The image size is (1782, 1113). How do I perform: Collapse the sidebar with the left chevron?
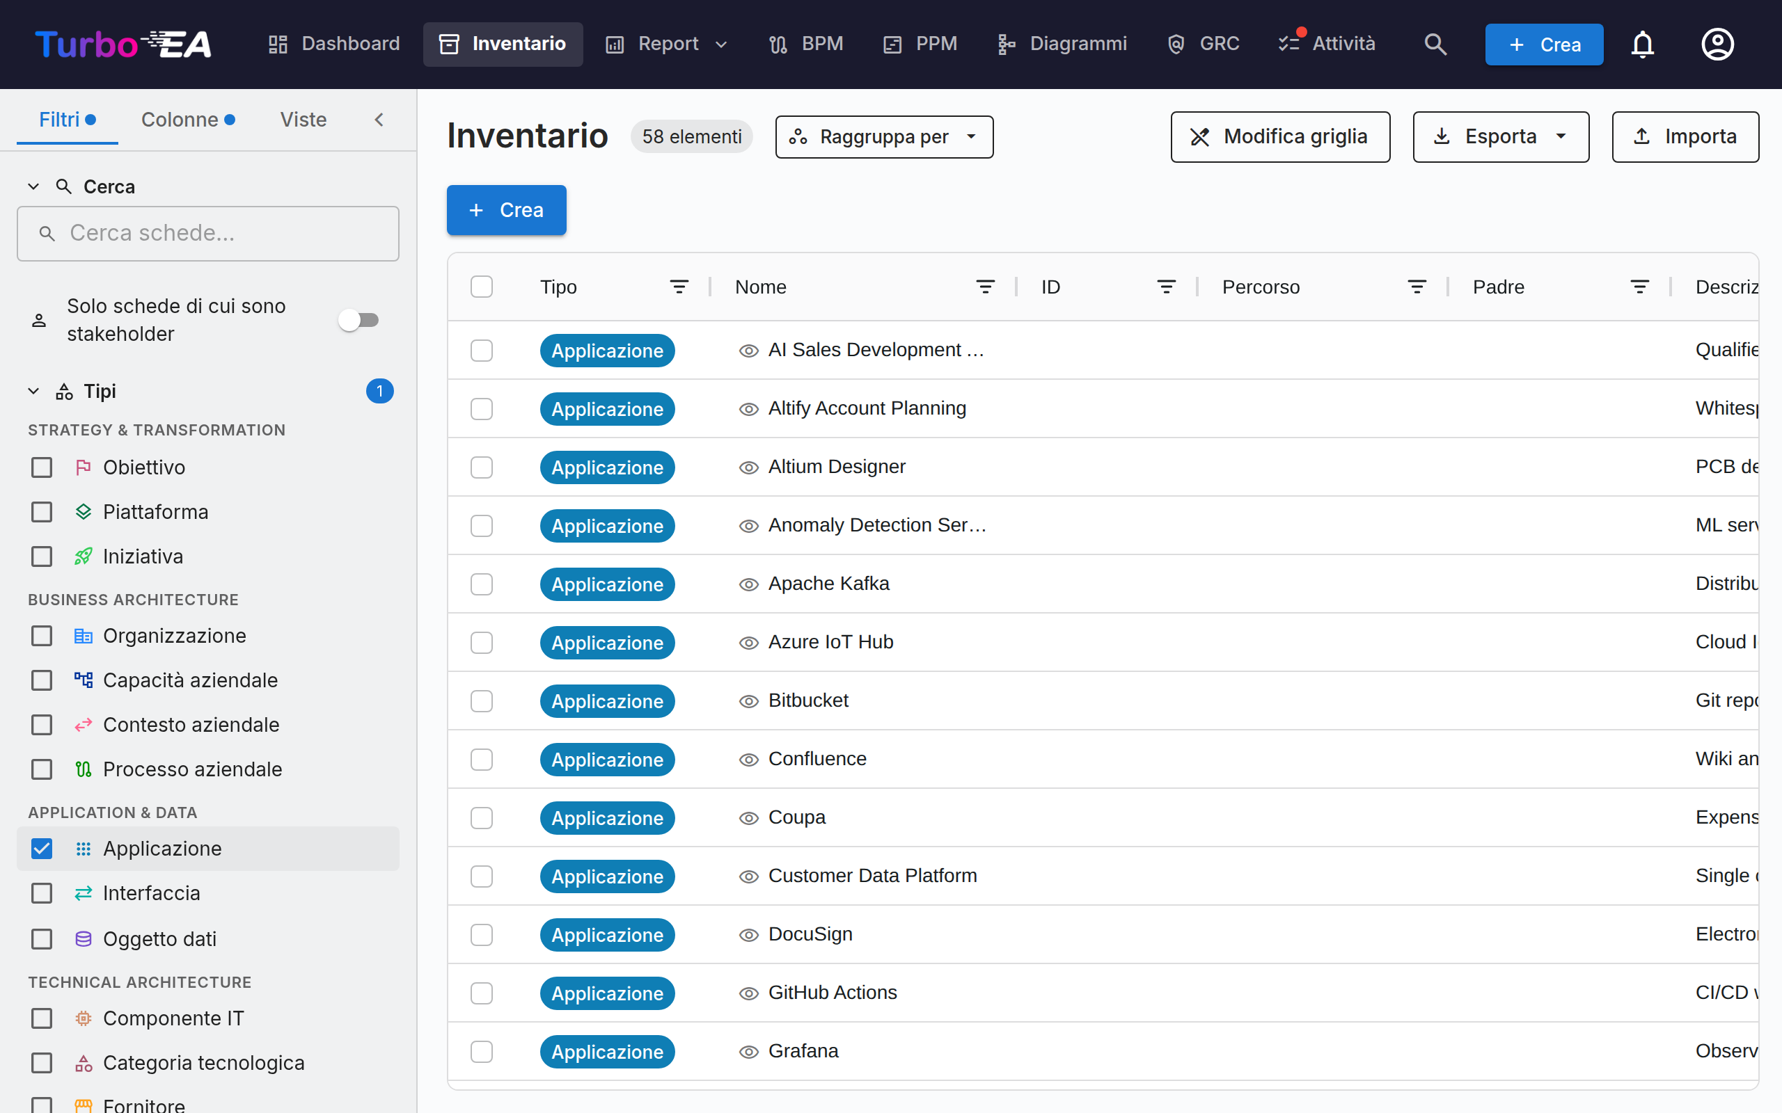point(379,119)
